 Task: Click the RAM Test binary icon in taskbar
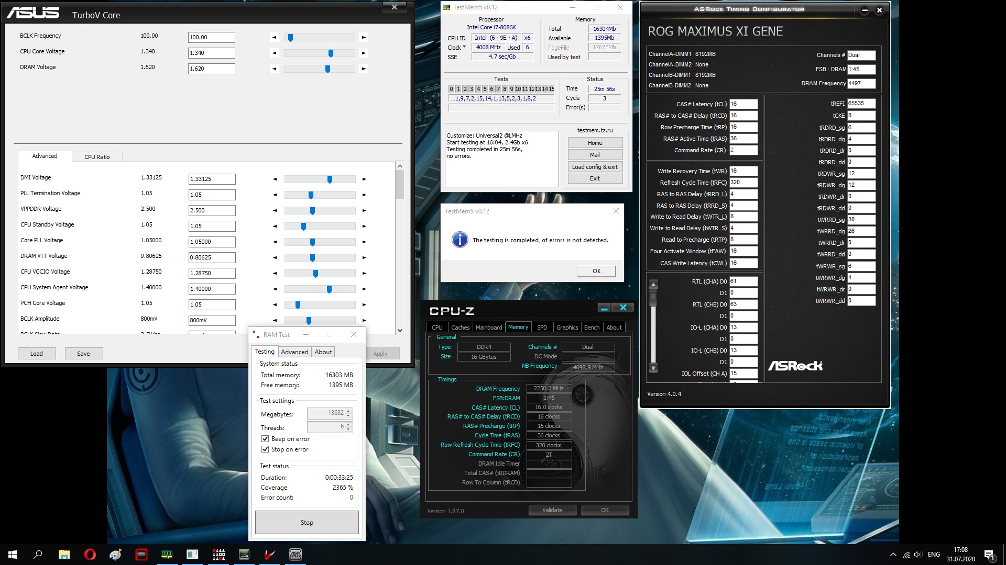click(x=218, y=555)
